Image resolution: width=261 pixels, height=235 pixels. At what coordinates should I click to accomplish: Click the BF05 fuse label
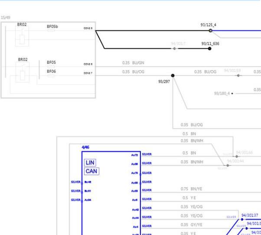click(x=51, y=62)
